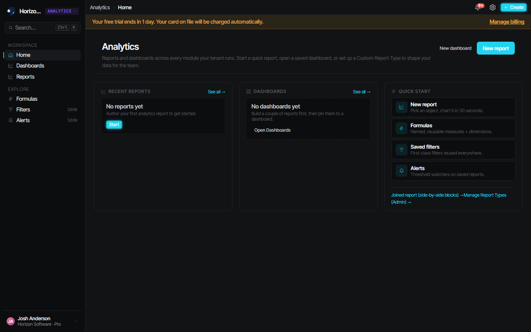Click the Create button
The width and height of the screenshot is (531, 332).
(x=514, y=7)
